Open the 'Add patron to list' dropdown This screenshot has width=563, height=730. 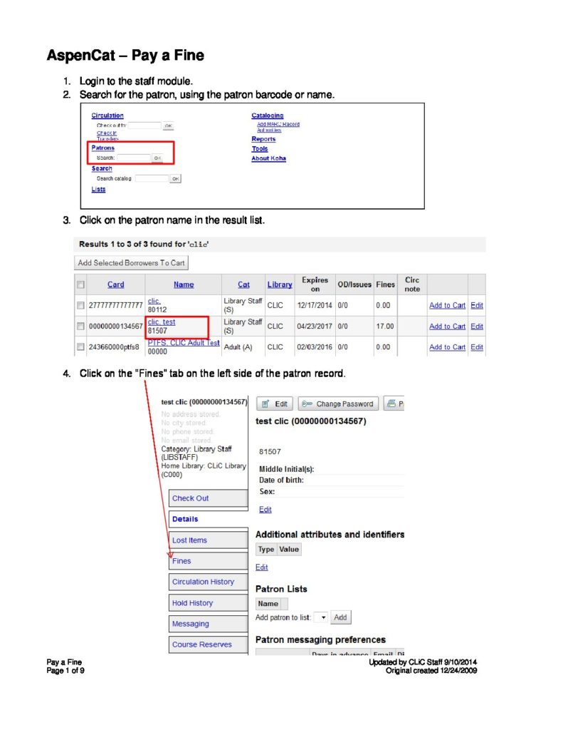tap(320, 617)
